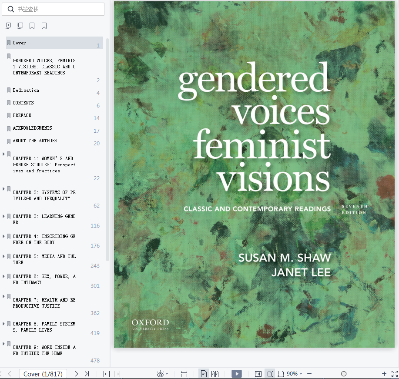Image resolution: width=399 pixels, height=379 pixels.
Task: Click the eye protection mode icon
Action: point(160,374)
